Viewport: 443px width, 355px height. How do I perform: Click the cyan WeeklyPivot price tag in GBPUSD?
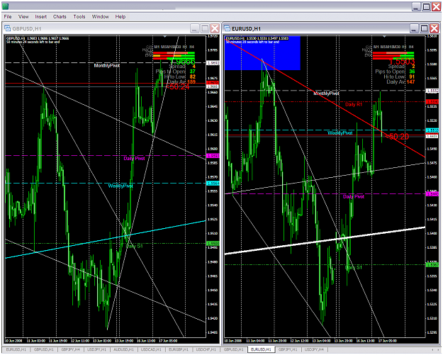(x=213, y=184)
